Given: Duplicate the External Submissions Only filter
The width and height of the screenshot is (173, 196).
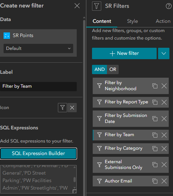Looking at the screenshot, I should tap(155, 165).
